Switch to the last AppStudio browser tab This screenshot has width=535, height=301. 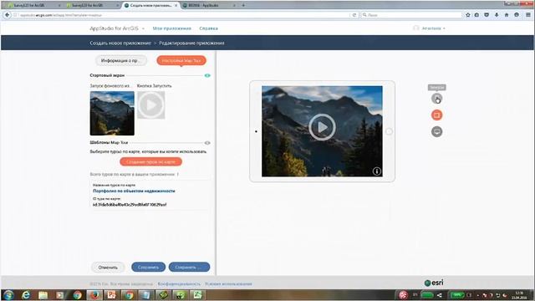209,6
